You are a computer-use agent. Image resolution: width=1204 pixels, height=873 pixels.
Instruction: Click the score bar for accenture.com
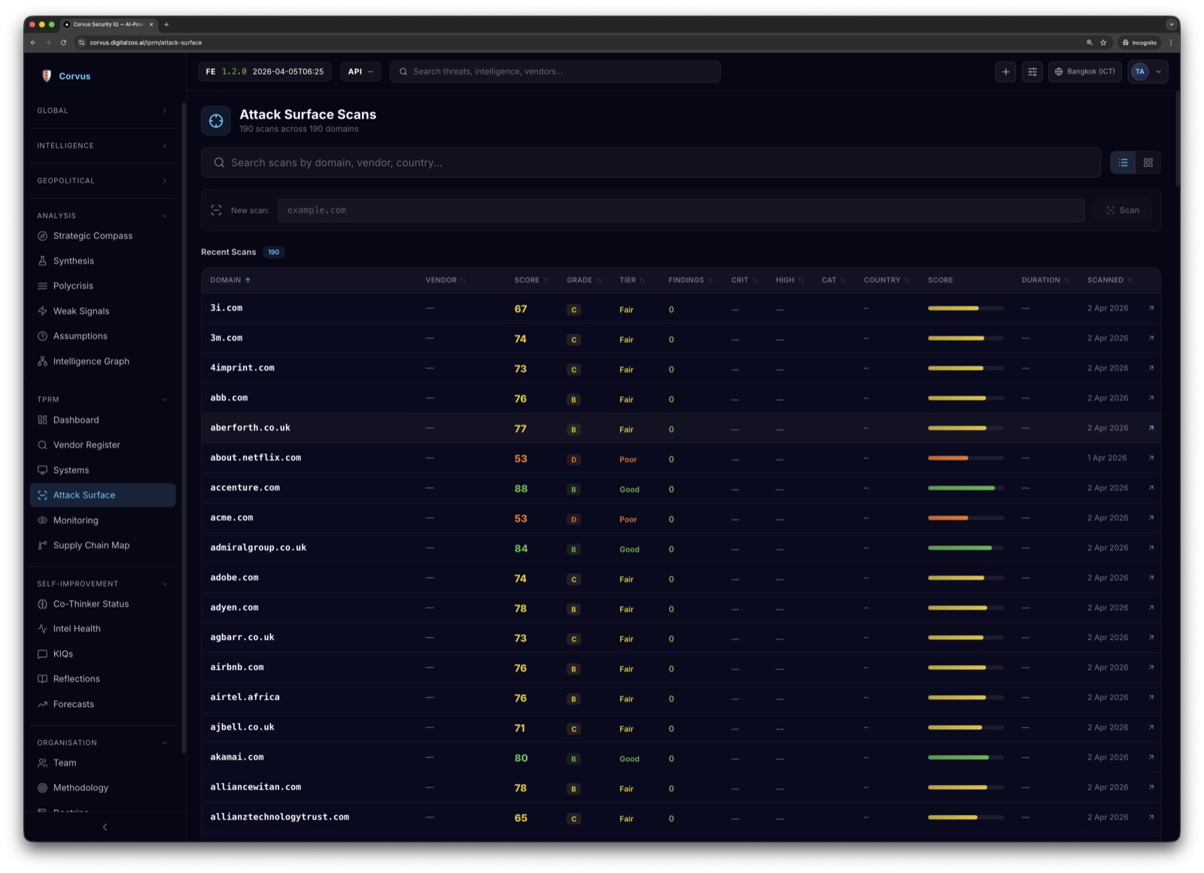click(965, 488)
